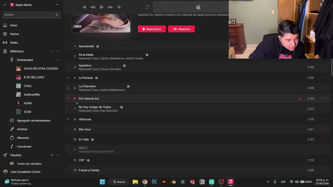Select the STAR playlist cover icon
The image size is (333, 187).
[18, 112]
